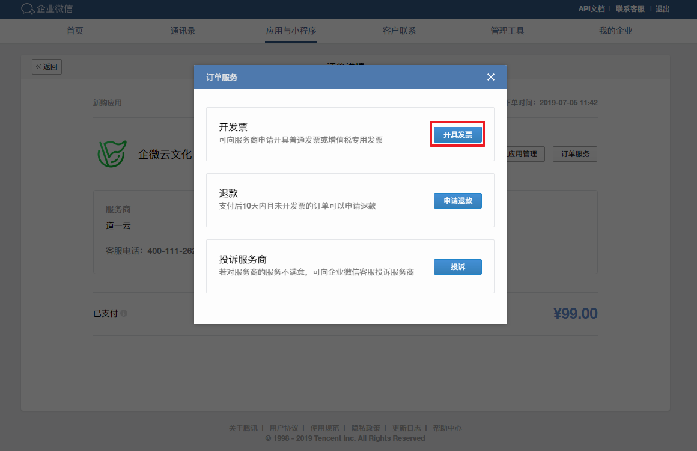Select the 应用与小程序 tab
The image size is (697, 451).
pyautogui.click(x=291, y=31)
